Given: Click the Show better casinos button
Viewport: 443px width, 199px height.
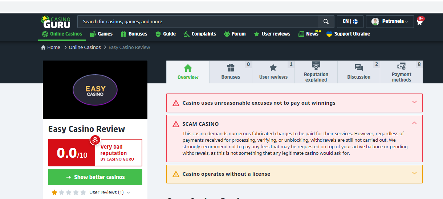Looking at the screenshot, I should pyautogui.click(x=95, y=177).
